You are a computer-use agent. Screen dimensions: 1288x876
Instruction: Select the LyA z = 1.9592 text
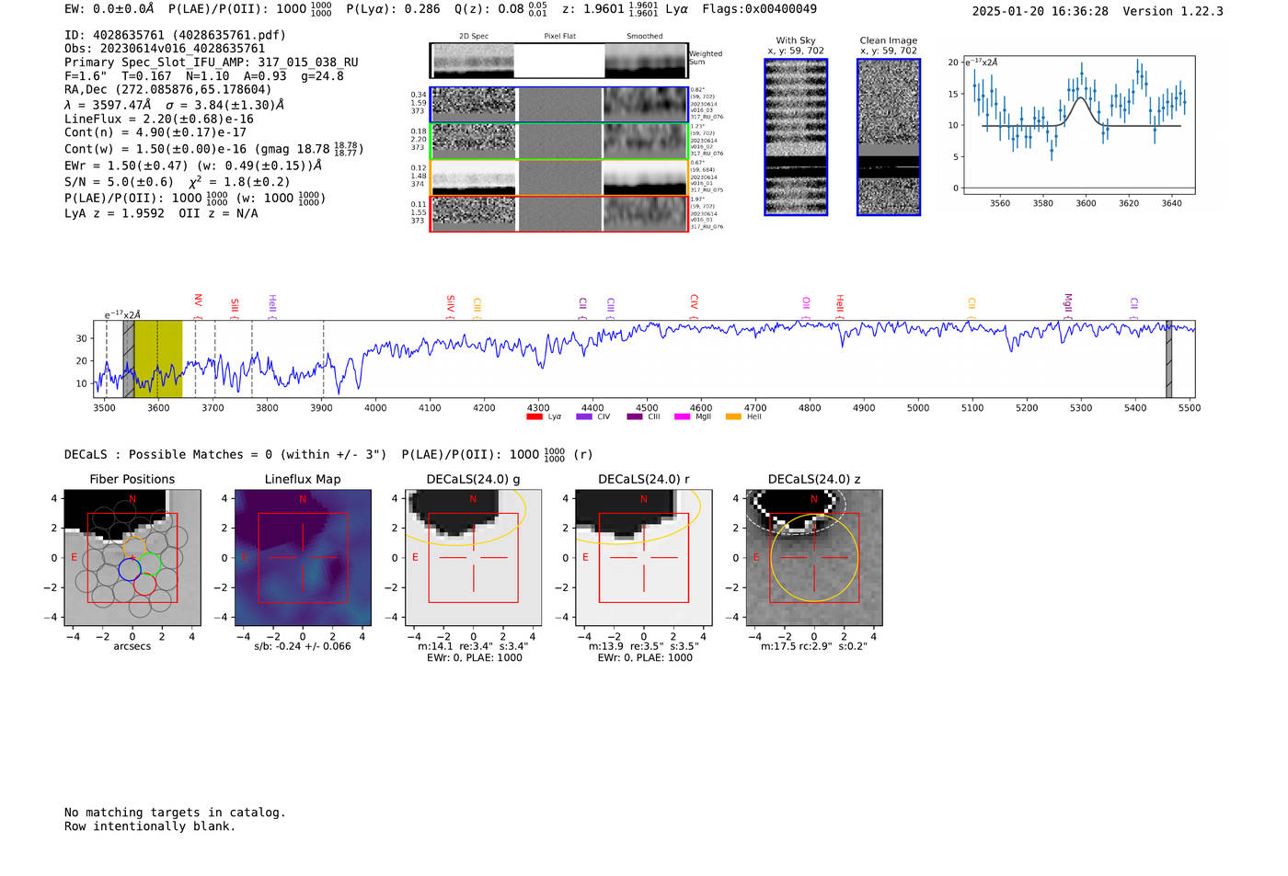[x=115, y=213]
